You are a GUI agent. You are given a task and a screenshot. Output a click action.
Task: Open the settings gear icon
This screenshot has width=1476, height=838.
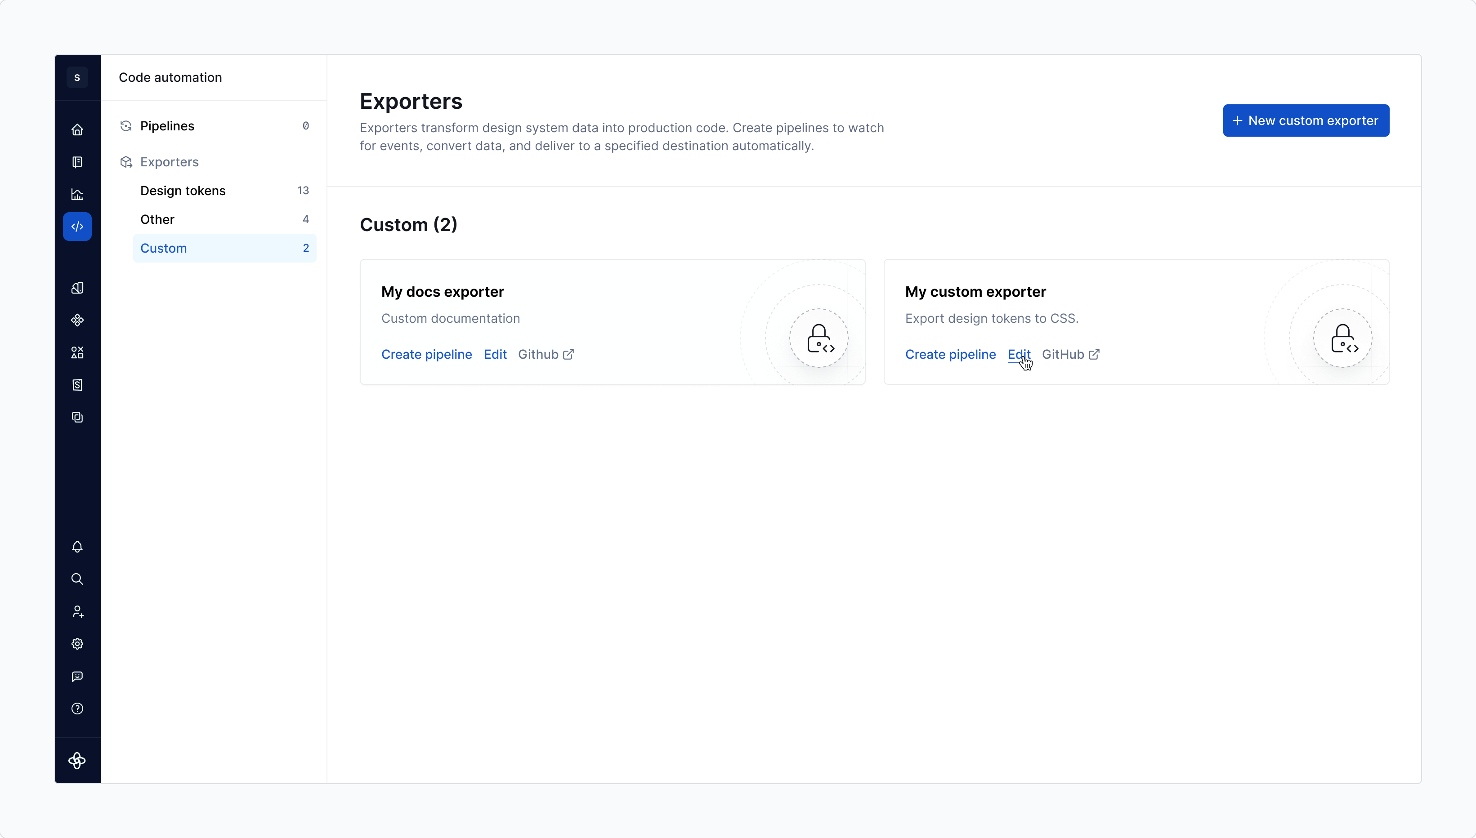point(77,643)
